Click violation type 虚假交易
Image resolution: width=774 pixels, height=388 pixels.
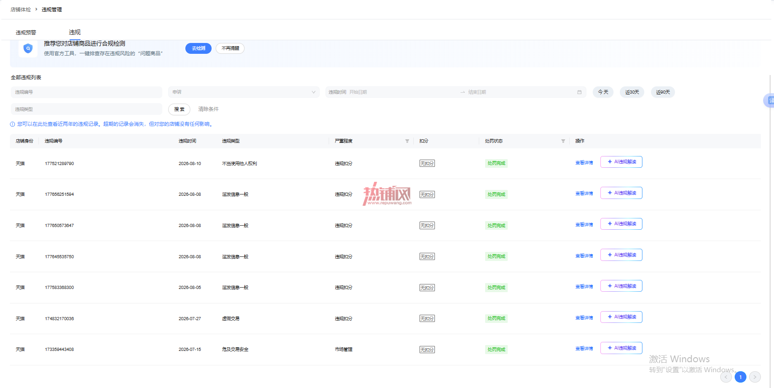(x=231, y=319)
